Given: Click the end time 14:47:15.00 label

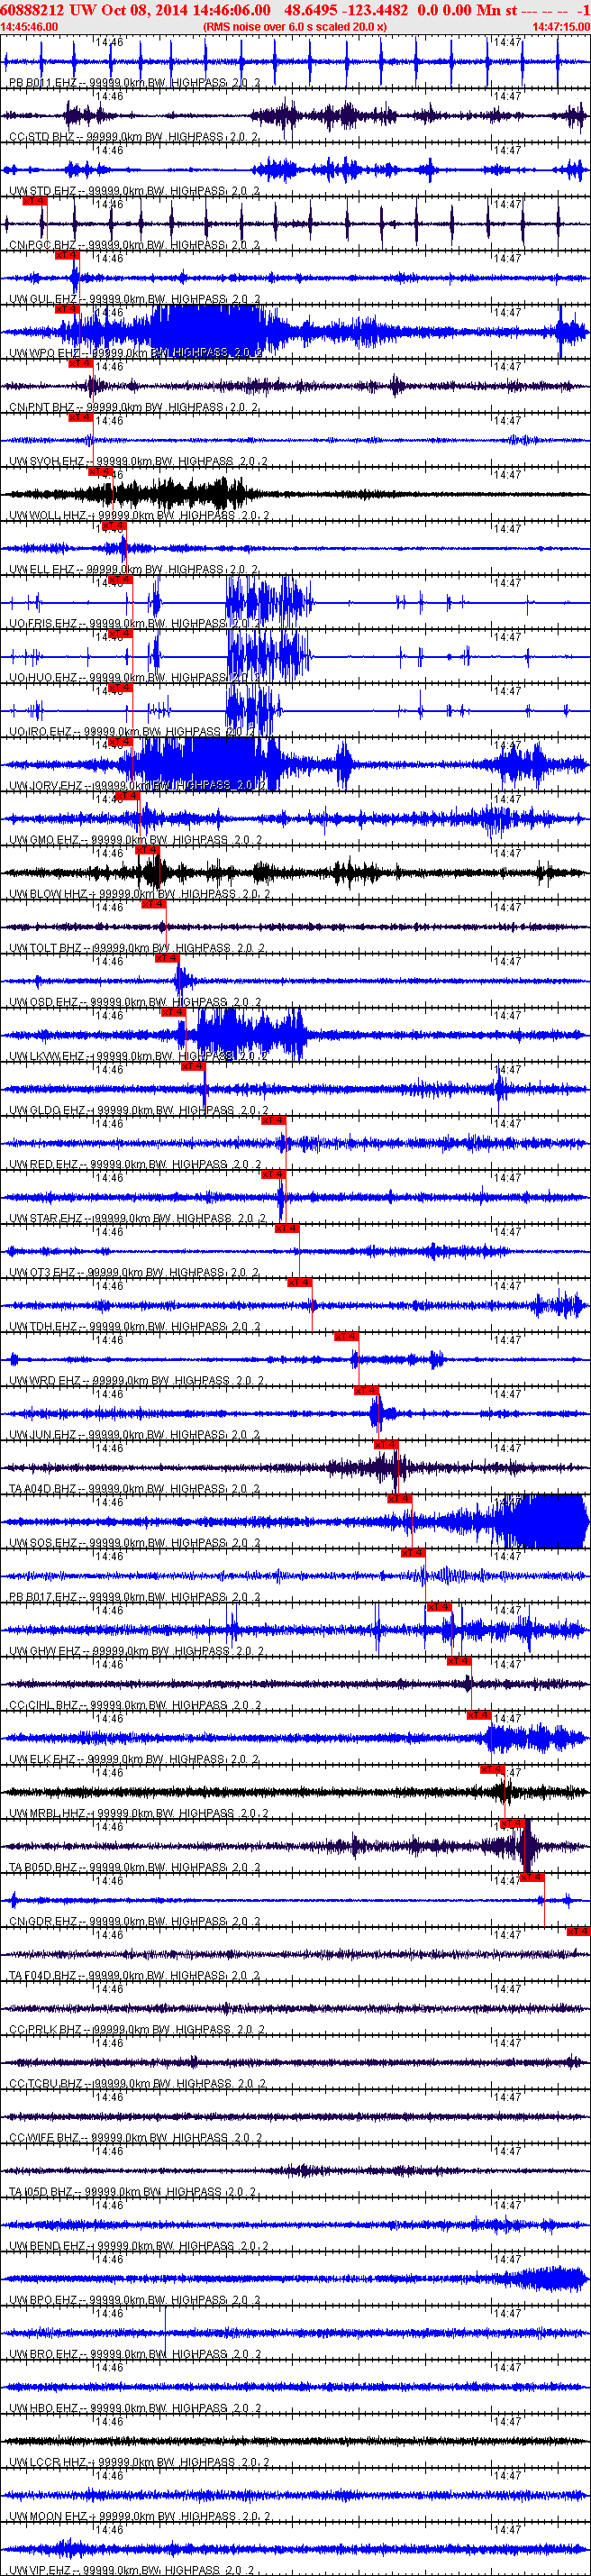Looking at the screenshot, I should pyautogui.click(x=561, y=27).
